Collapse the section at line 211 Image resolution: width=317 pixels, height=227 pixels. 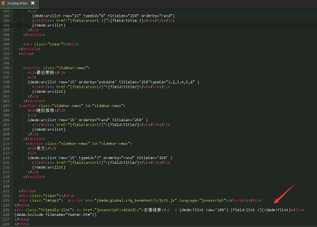click(11, 143)
